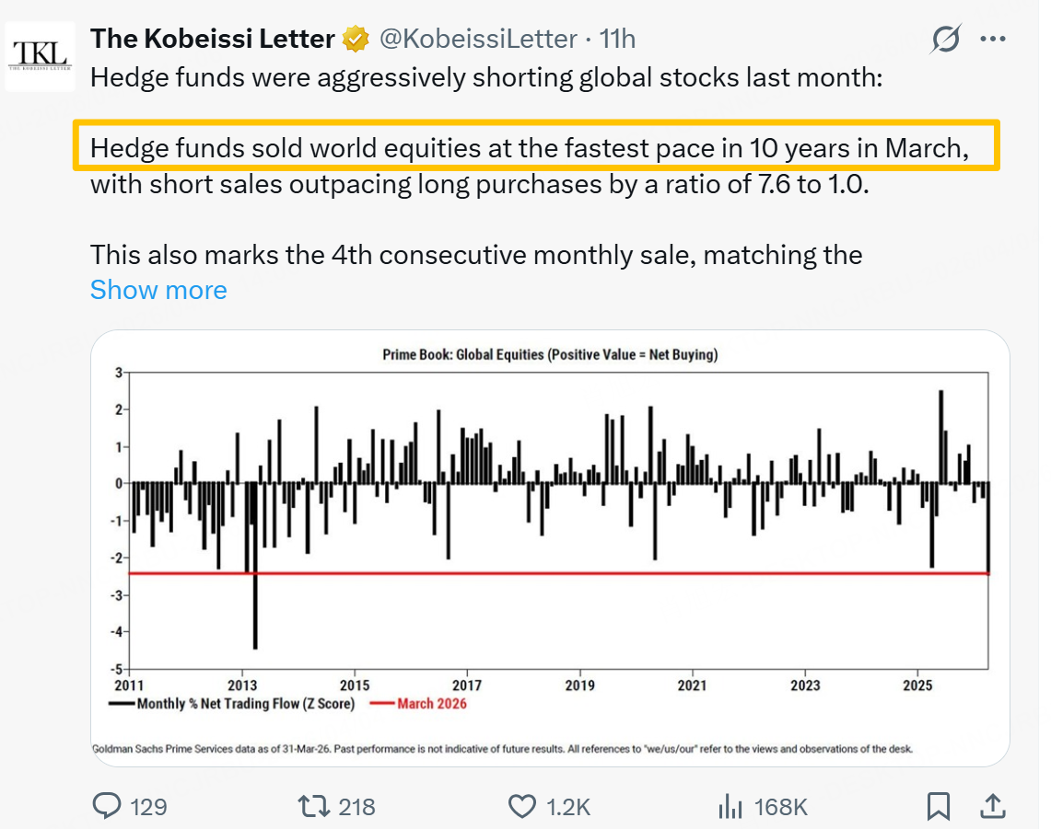This screenshot has height=829, width=1051.
Task: Click the gold verified badge
Action: [355, 39]
